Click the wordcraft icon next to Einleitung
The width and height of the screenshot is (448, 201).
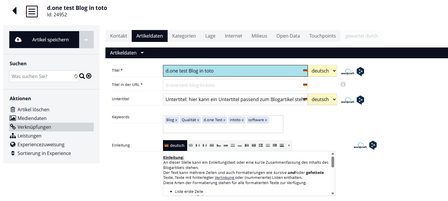tap(360, 145)
